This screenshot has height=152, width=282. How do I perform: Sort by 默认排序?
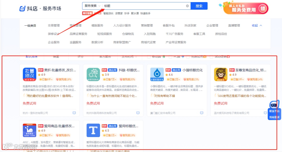(32, 57)
